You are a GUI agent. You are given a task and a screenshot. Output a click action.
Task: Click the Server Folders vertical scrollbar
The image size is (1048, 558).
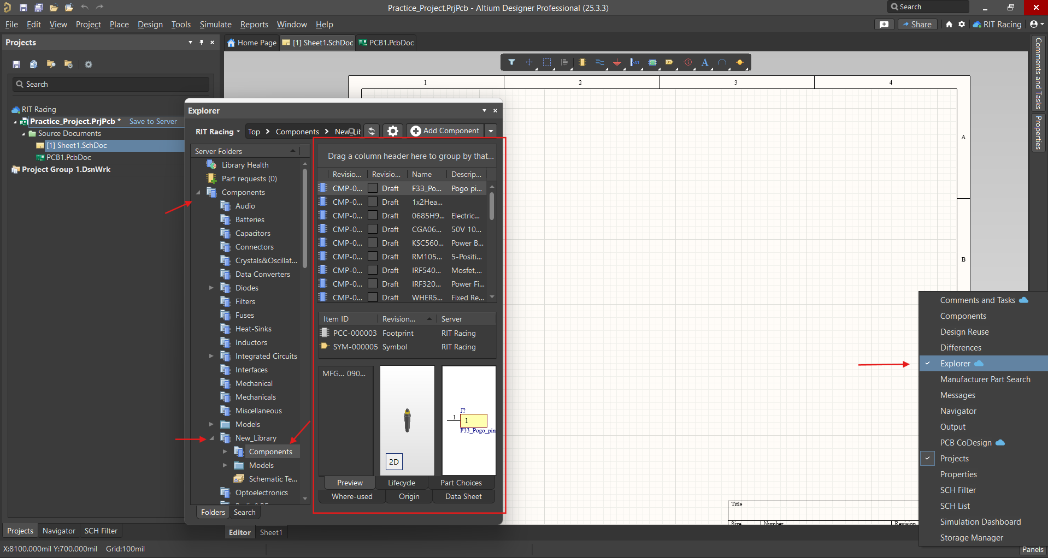tap(305, 218)
